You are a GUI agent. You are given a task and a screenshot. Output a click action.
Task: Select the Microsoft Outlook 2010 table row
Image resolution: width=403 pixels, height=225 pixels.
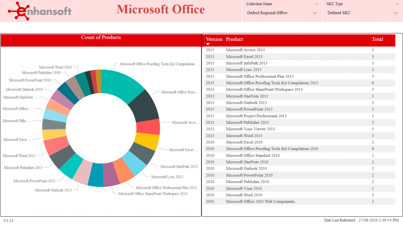(299, 168)
